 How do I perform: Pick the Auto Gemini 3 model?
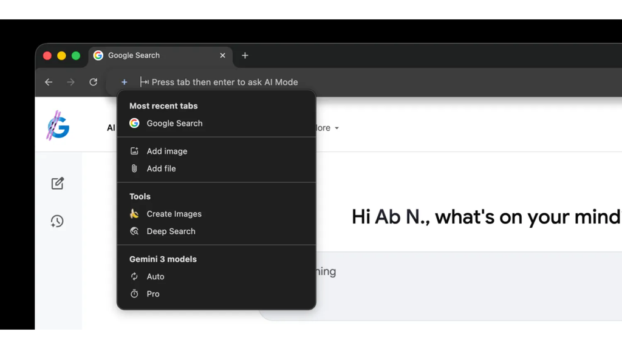pos(155,277)
